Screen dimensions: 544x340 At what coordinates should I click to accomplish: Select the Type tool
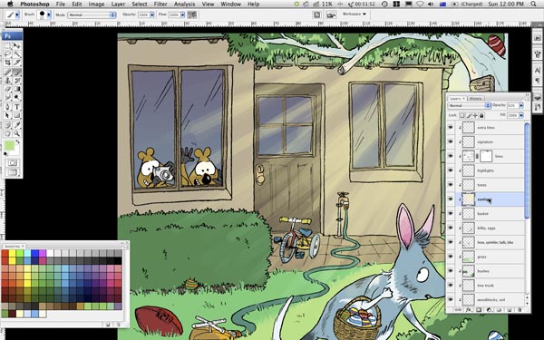tap(16, 107)
